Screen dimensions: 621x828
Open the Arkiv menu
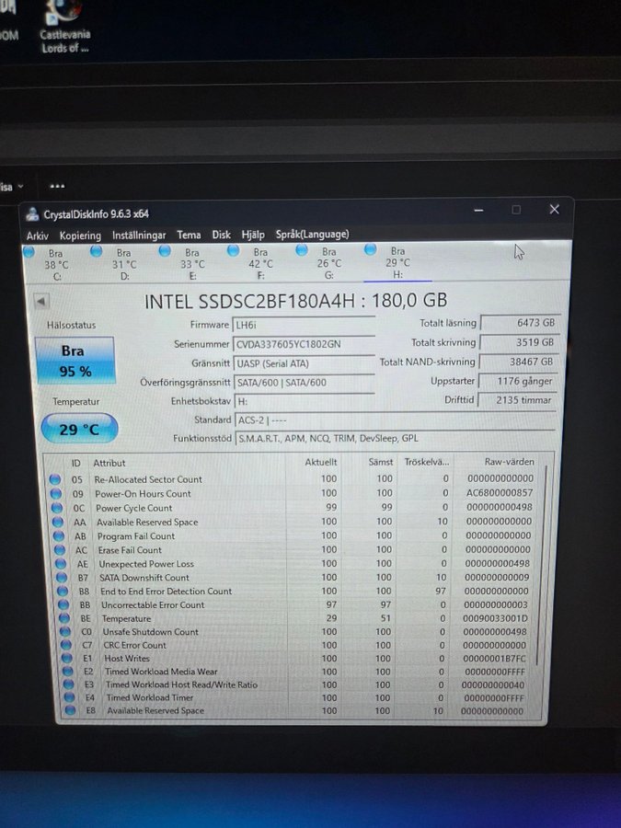pyautogui.click(x=38, y=236)
